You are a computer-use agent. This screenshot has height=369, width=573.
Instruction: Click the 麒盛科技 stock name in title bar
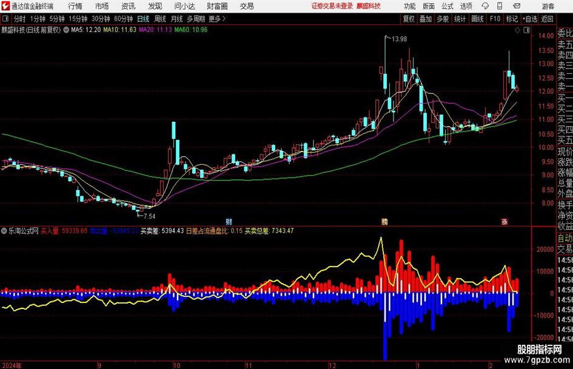369,6
